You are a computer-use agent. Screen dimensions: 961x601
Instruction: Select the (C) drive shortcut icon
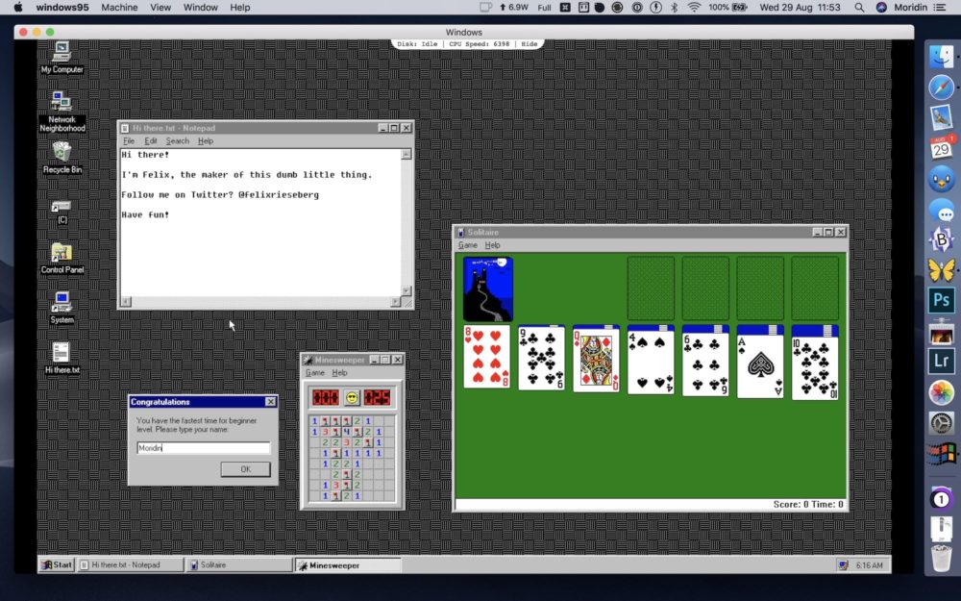62,212
